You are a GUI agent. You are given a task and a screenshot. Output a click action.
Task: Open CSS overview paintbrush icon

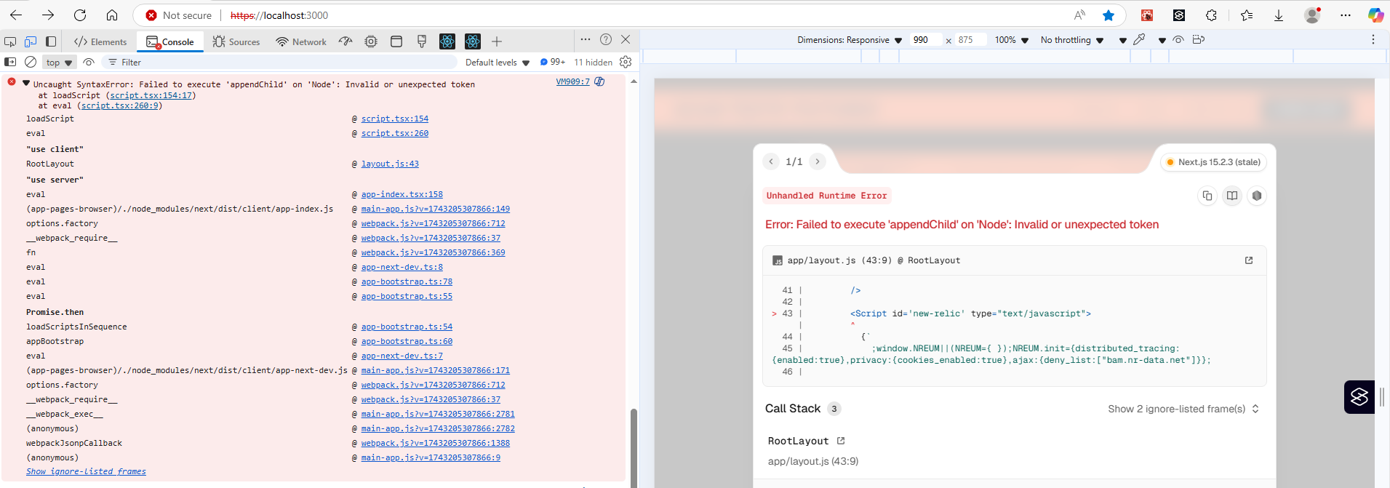422,41
